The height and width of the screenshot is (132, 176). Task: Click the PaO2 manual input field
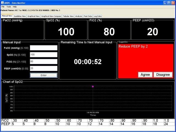pyautogui.click(x=44, y=48)
